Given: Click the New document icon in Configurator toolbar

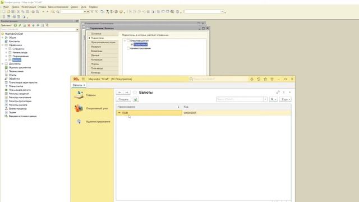Looking at the screenshot, I should click(4, 11).
